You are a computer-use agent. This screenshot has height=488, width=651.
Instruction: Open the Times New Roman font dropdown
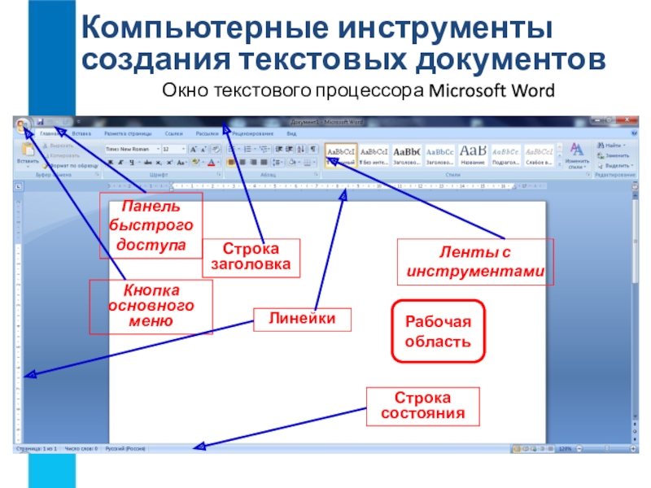131,150
